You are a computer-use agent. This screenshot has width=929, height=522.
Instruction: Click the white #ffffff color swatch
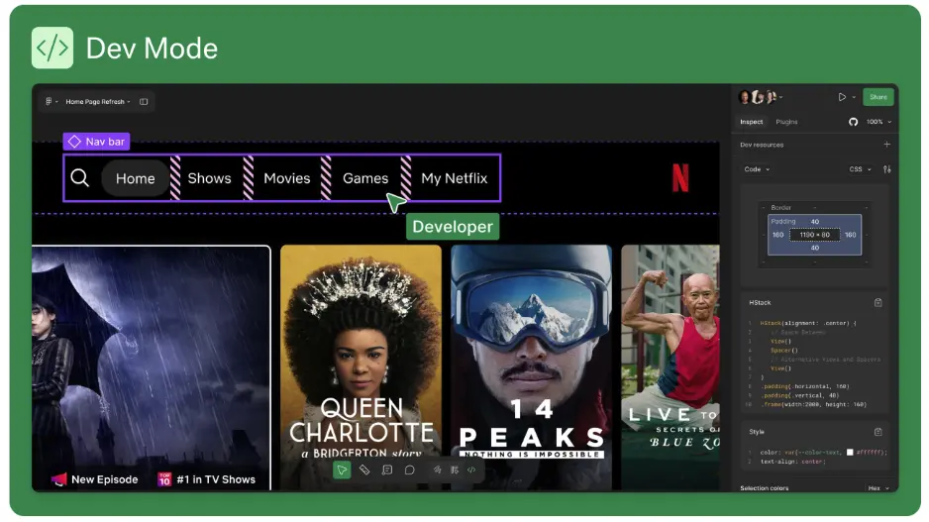849,452
